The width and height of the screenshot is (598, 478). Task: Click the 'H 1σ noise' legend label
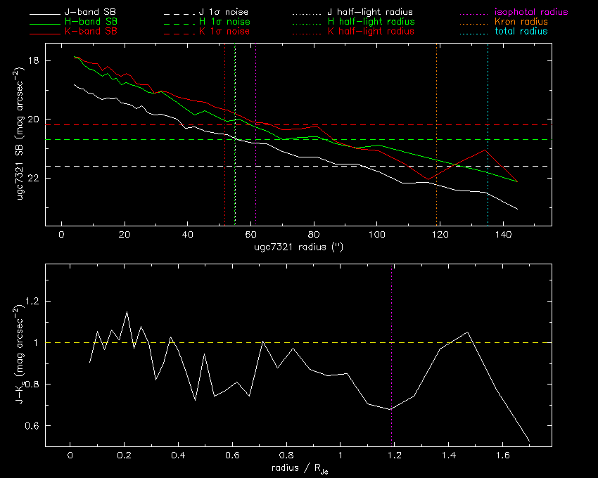coord(224,22)
